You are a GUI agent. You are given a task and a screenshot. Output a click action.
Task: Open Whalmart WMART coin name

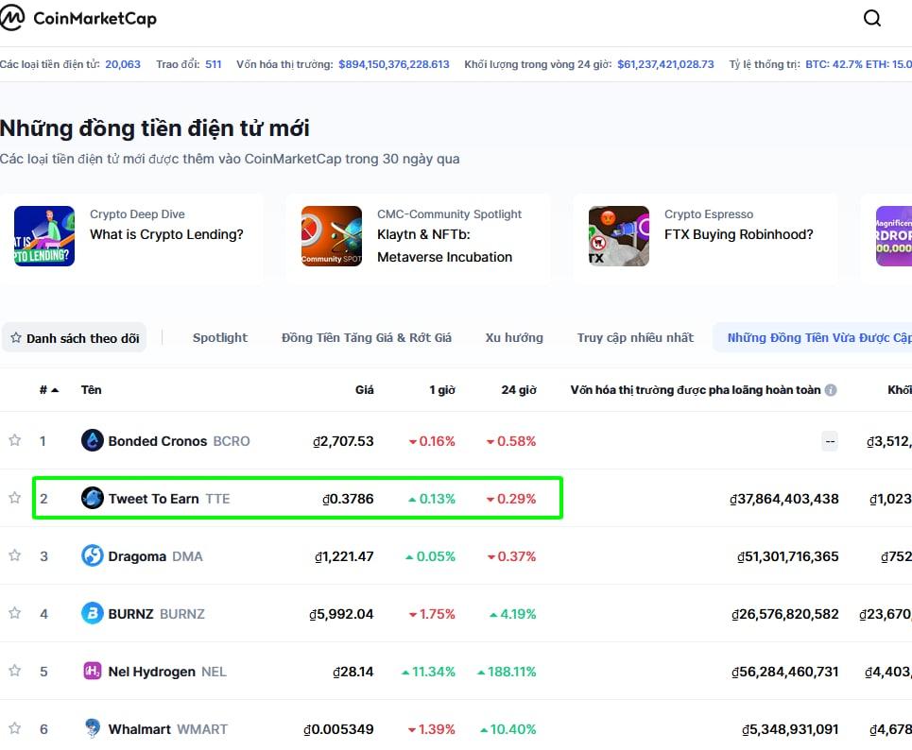167,728
